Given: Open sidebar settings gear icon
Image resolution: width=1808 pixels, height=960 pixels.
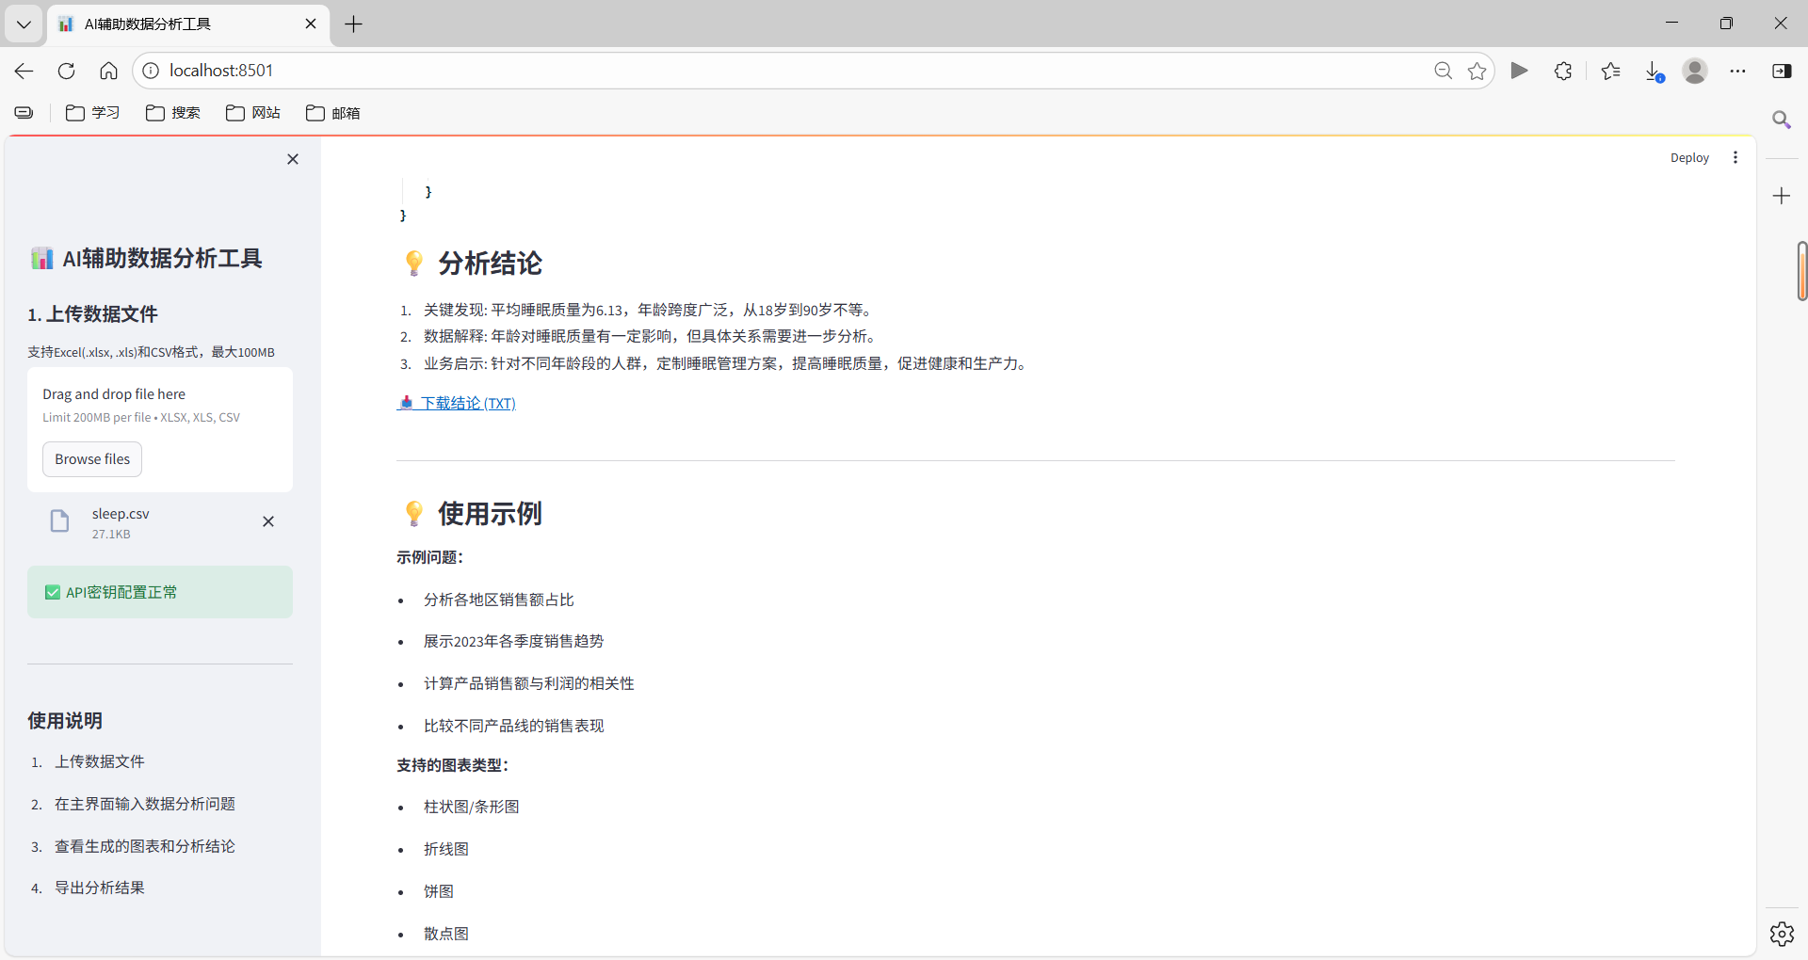Looking at the screenshot, I should (1782, 934).
